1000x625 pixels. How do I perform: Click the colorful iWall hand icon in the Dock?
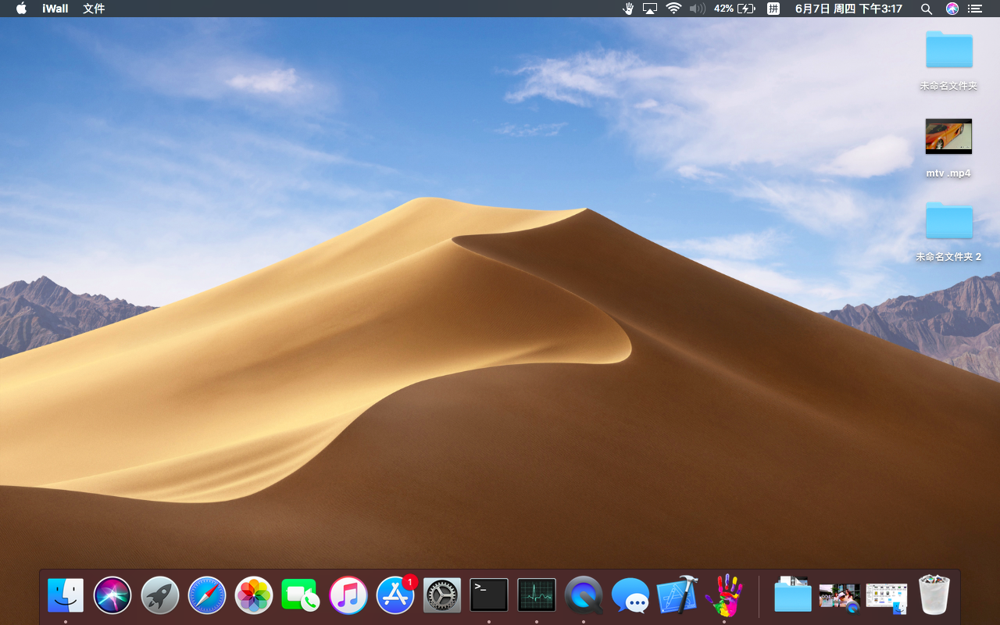pos(723,595)
